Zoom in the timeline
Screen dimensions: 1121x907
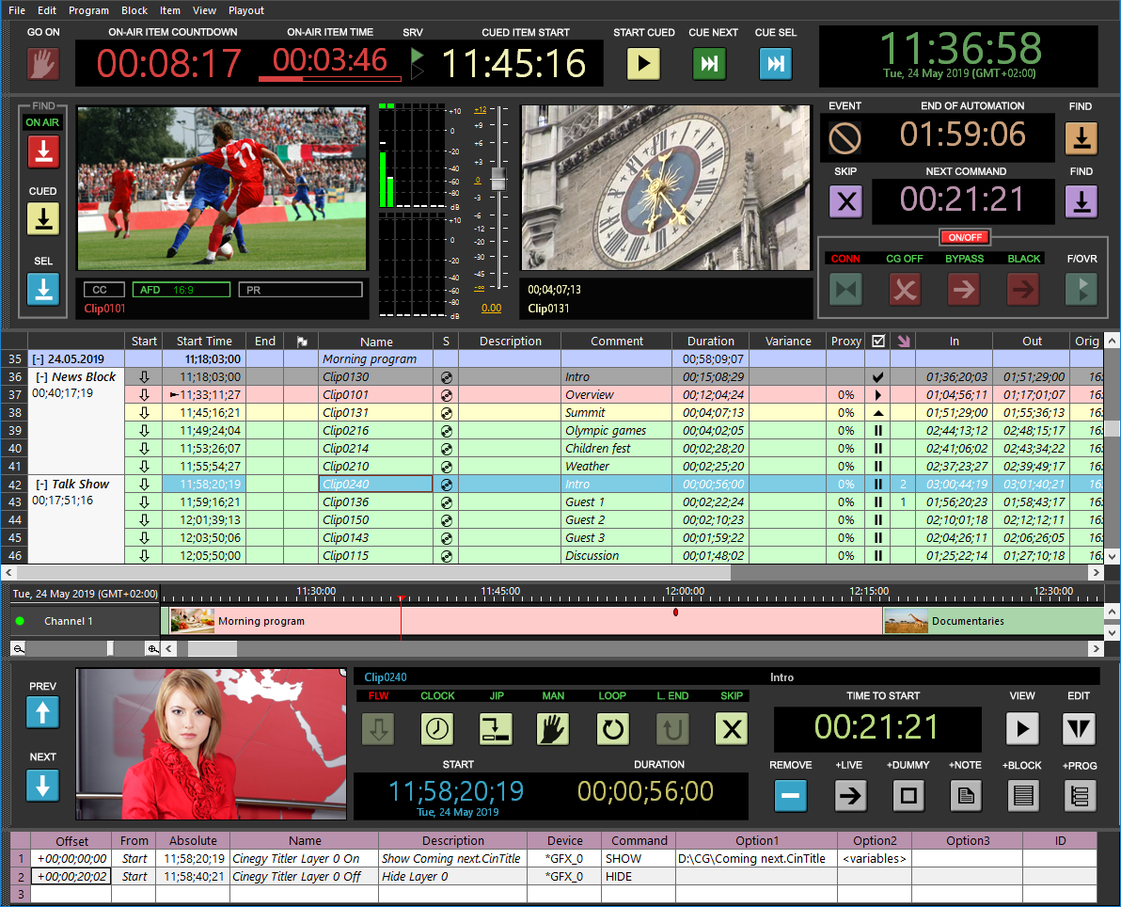pos(152,649)
